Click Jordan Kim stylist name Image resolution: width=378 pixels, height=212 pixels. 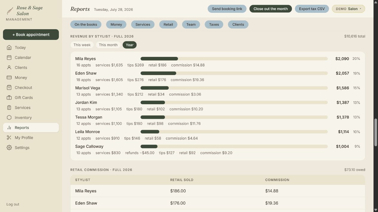tap(86, 102)
